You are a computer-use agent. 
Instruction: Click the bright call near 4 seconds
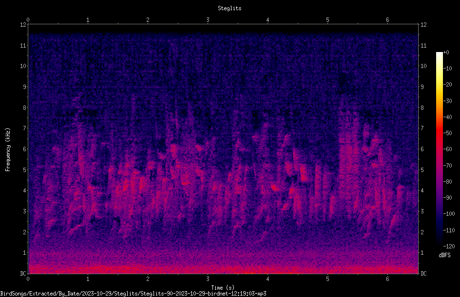[276, 187]
